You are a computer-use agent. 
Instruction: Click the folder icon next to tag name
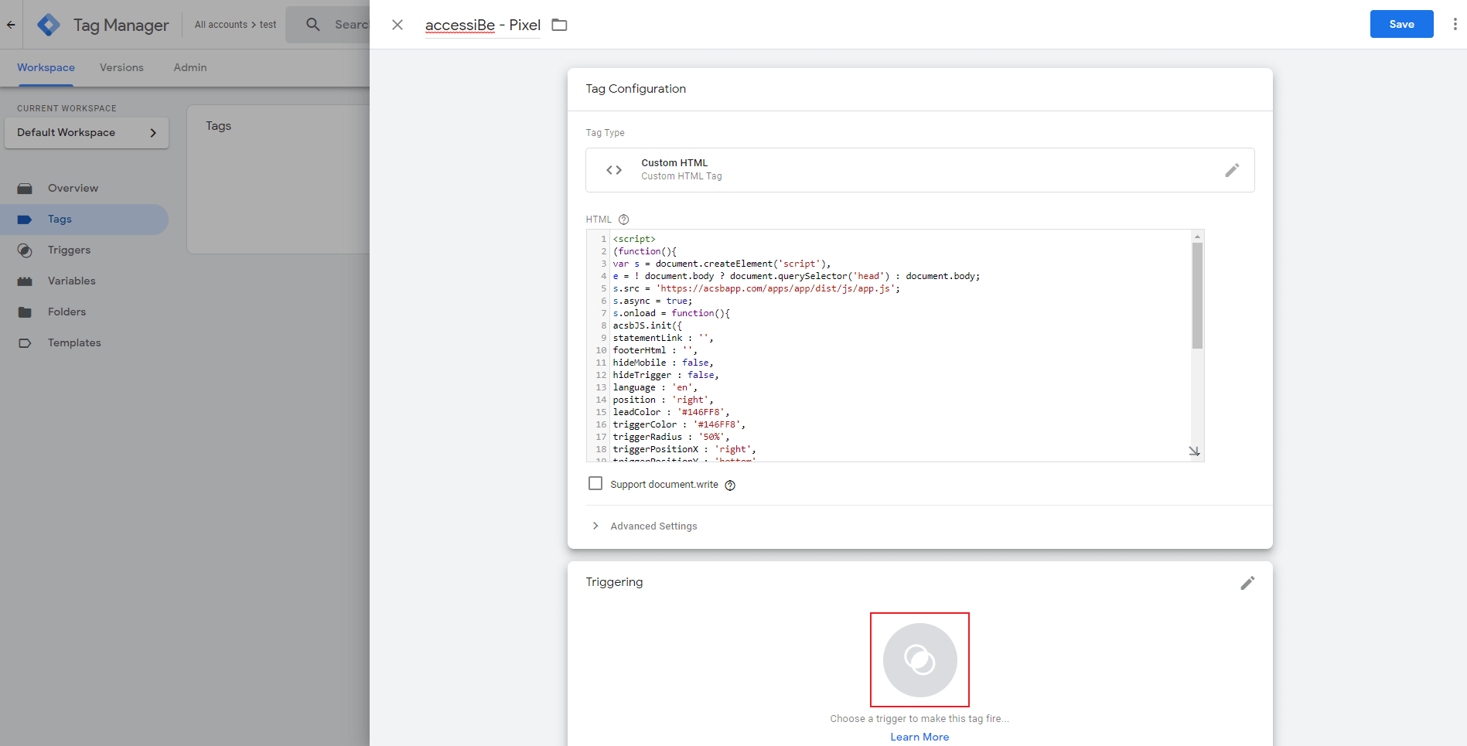click(559, 25)
